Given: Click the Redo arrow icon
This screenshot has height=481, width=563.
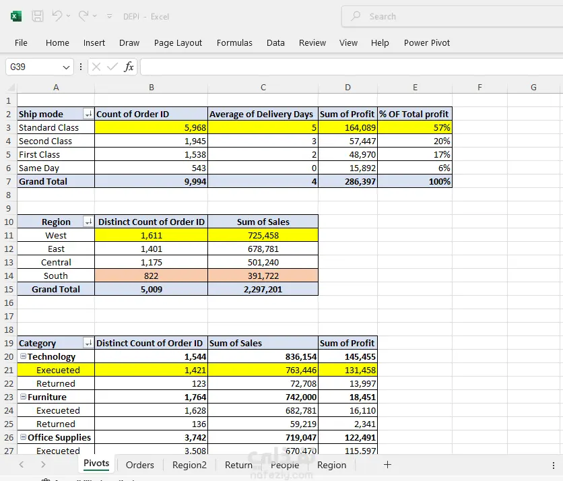Looking at the screenshot, I should coord(84,16).
